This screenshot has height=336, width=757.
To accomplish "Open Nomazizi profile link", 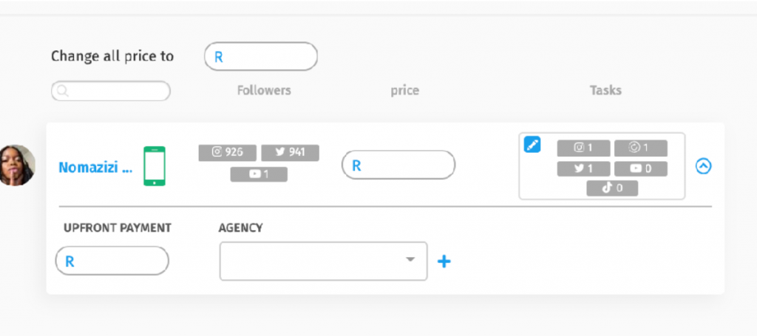I will coord(95,168).
